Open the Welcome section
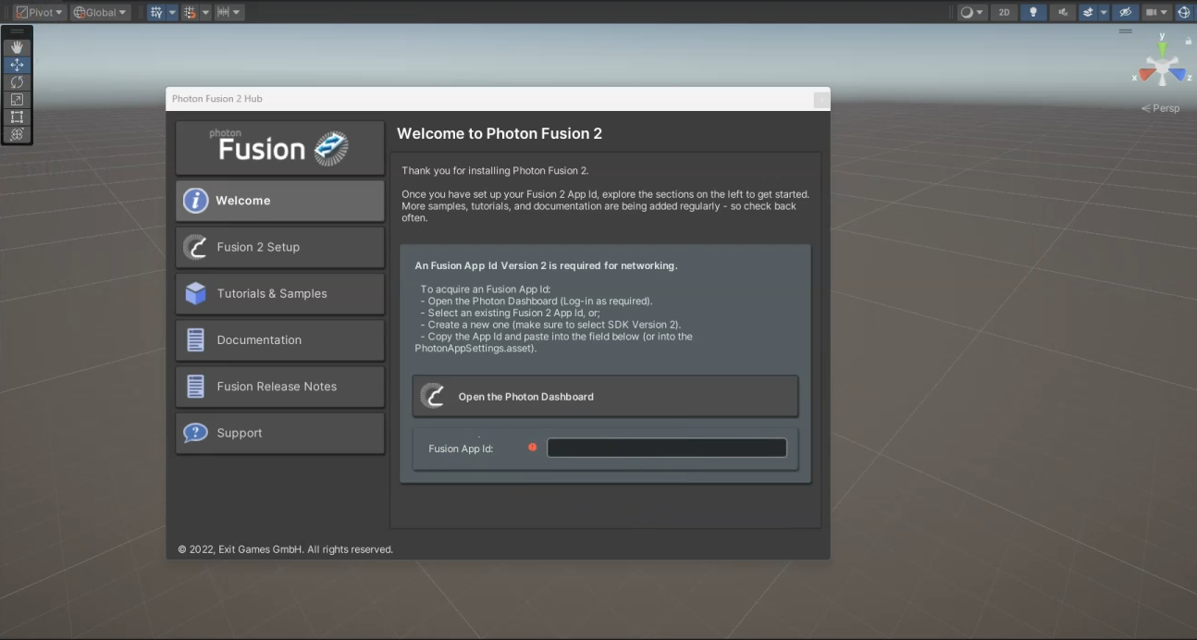The height and width of the screenshot is (640, 1197). pyautogui.click(x=279, y=201)
